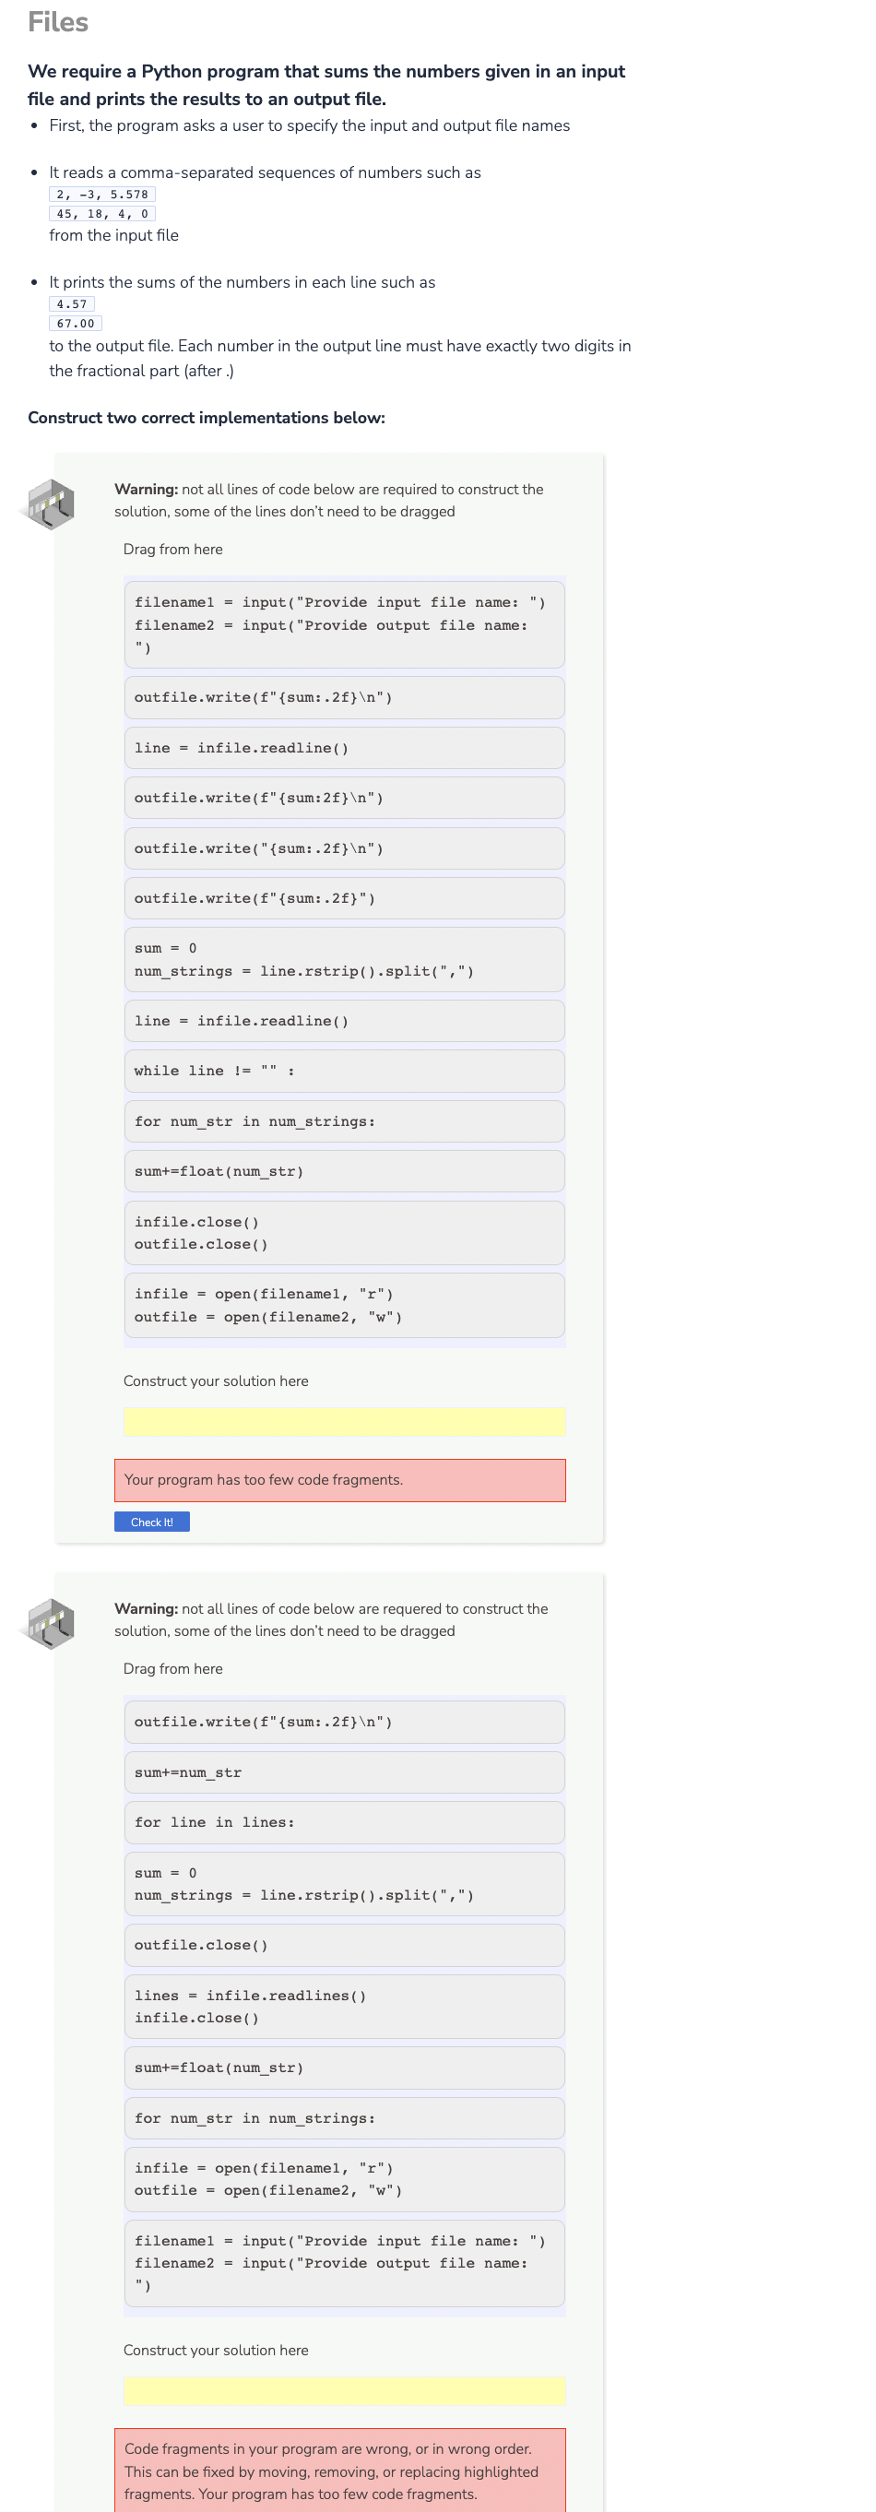Click 'Your program has too few code fragments.' message

[x=339, y=1481]
